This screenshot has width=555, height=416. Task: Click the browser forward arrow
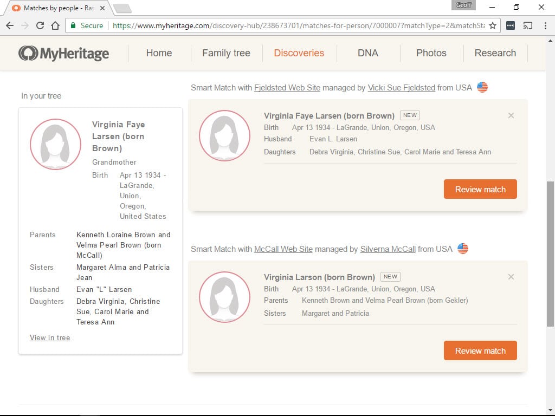click(x=25, y=25)
